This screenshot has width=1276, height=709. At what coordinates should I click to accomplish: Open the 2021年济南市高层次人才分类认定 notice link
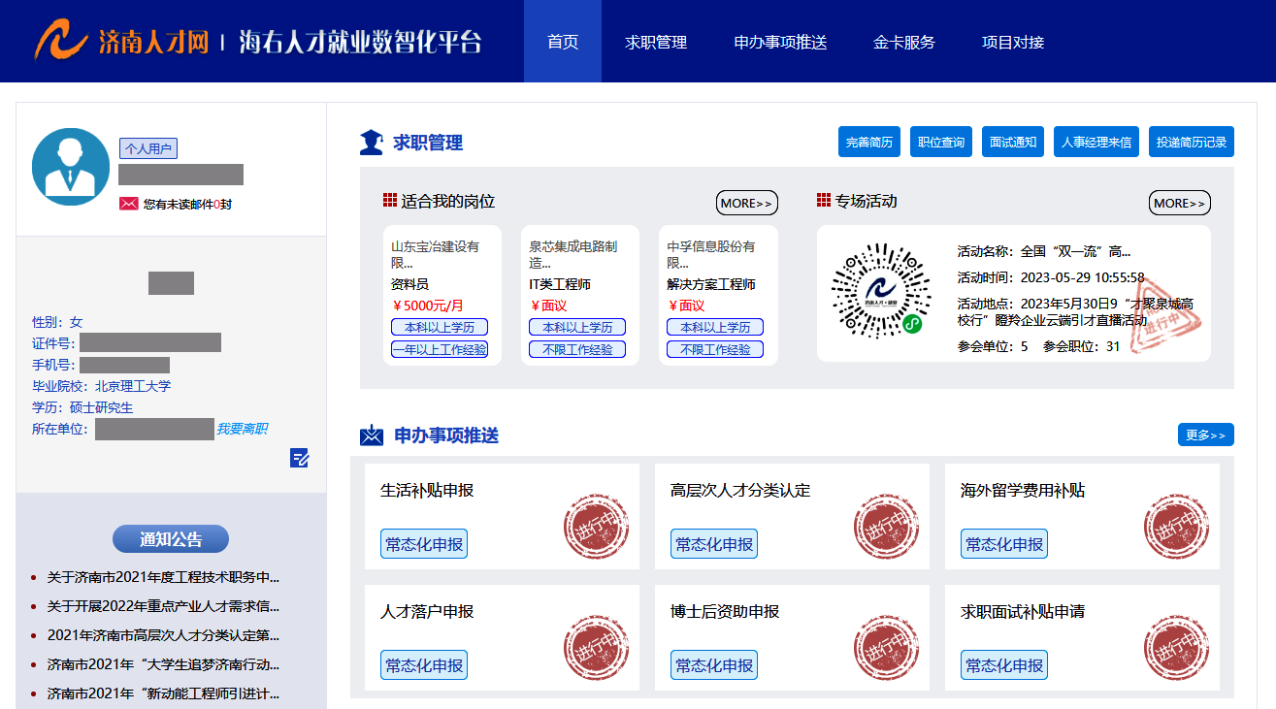[163, 635]
